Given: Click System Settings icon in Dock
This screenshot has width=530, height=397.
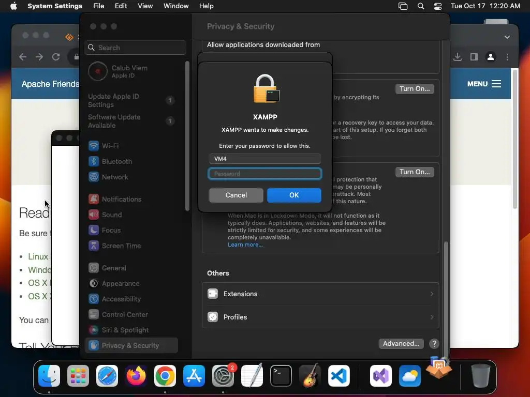Looking at the screenshot, I should coord(223,376).
